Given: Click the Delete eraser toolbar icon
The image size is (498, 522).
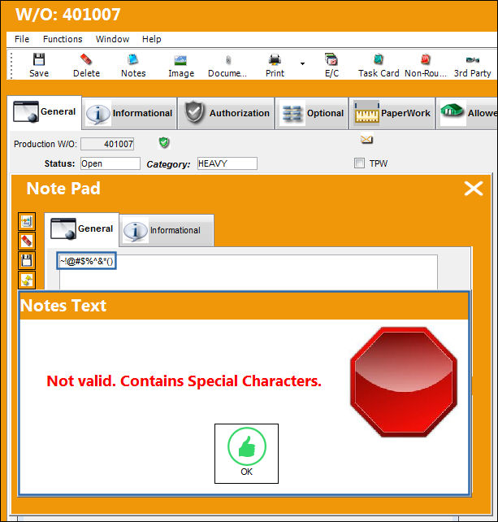Looking at the screenshot, I should [86, 65].
